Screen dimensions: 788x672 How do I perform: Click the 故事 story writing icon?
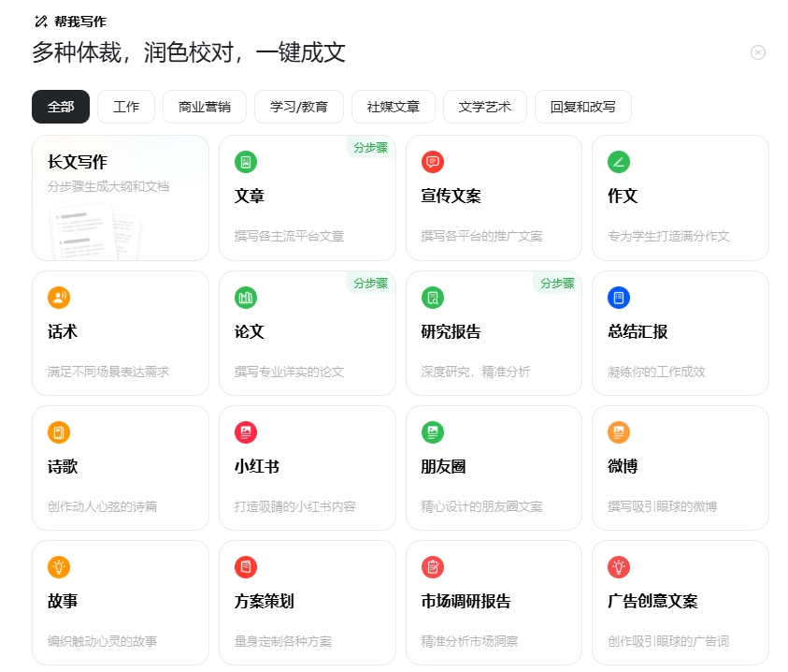click(59, 567)
